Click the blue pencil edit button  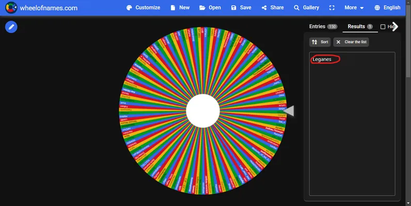point(11,27)
